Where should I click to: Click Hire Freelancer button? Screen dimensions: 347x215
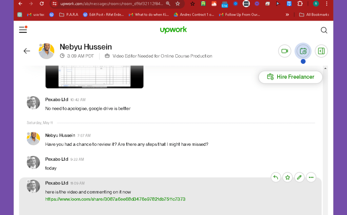point(290,77)
